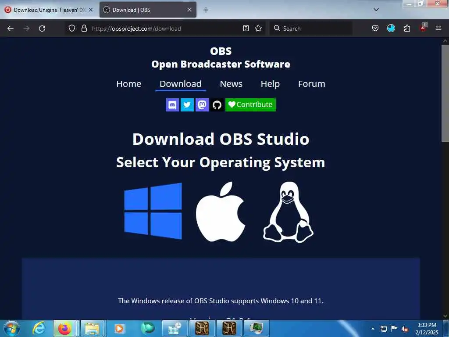This screenshot has height=337, width=449.
Task: Click the 'Open Broadcaster Software' title text
Action: click(221, 64)
